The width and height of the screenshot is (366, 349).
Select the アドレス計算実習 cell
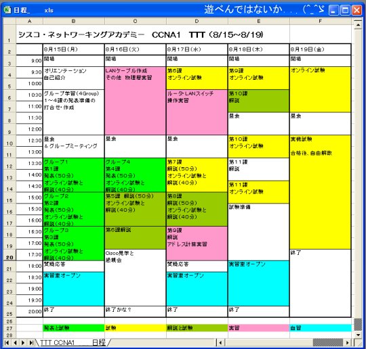point(197,243)
